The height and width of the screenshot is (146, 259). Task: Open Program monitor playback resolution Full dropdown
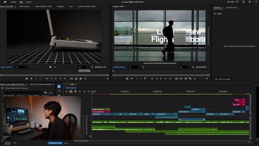pos(184,67)
